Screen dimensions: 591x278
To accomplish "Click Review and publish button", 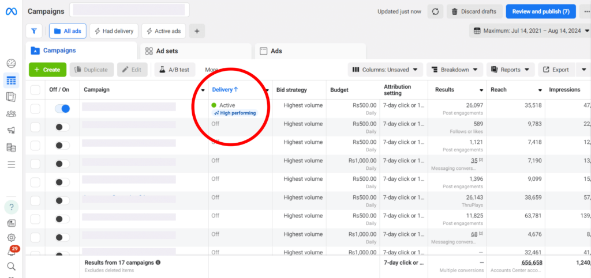I will click(x=540, y=12).
